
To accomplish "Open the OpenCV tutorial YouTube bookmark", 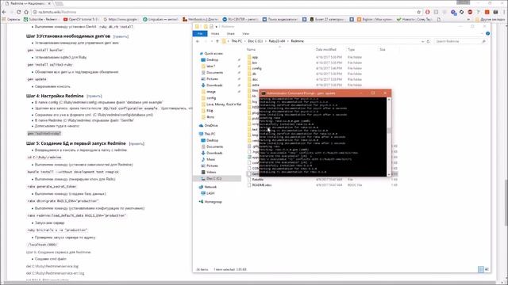I will click(81, 19).
